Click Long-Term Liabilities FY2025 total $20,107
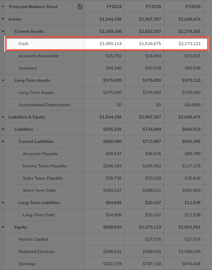The height and width of the screenshot is (270, 212). point(153,203)
